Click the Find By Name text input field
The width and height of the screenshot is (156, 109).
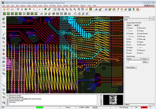[x=135, y=62]
